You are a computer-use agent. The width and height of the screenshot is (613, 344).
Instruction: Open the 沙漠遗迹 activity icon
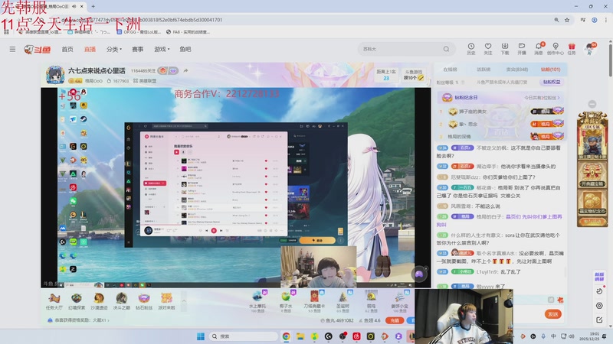point(99,301)
